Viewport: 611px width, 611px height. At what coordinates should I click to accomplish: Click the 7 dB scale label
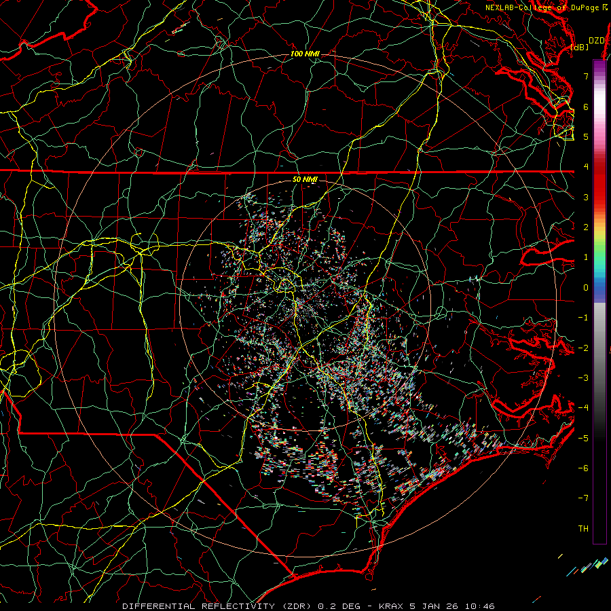pyautogui.click(x=586, y=76)
